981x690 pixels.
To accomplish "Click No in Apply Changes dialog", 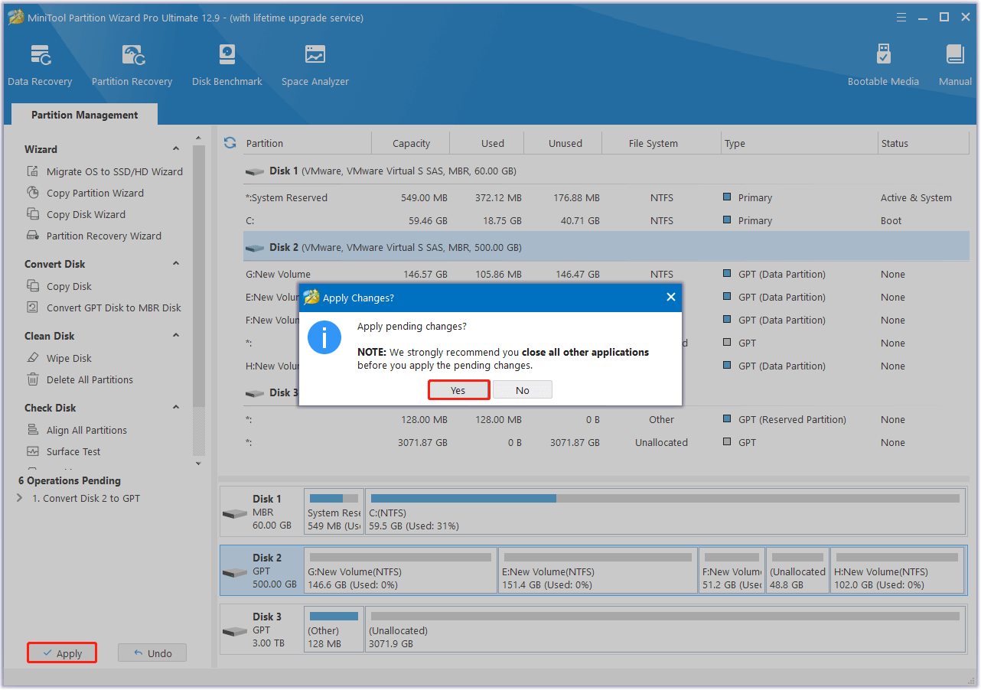I will pos(523,390).
